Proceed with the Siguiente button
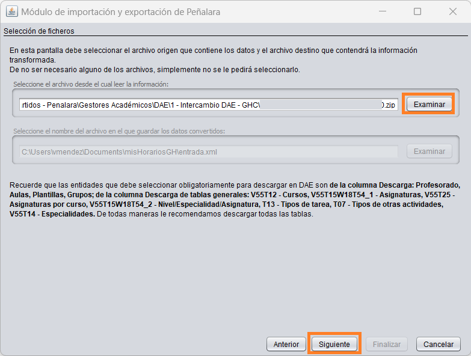The width and height of the screenshot is (471, 356). click(334, 344)
